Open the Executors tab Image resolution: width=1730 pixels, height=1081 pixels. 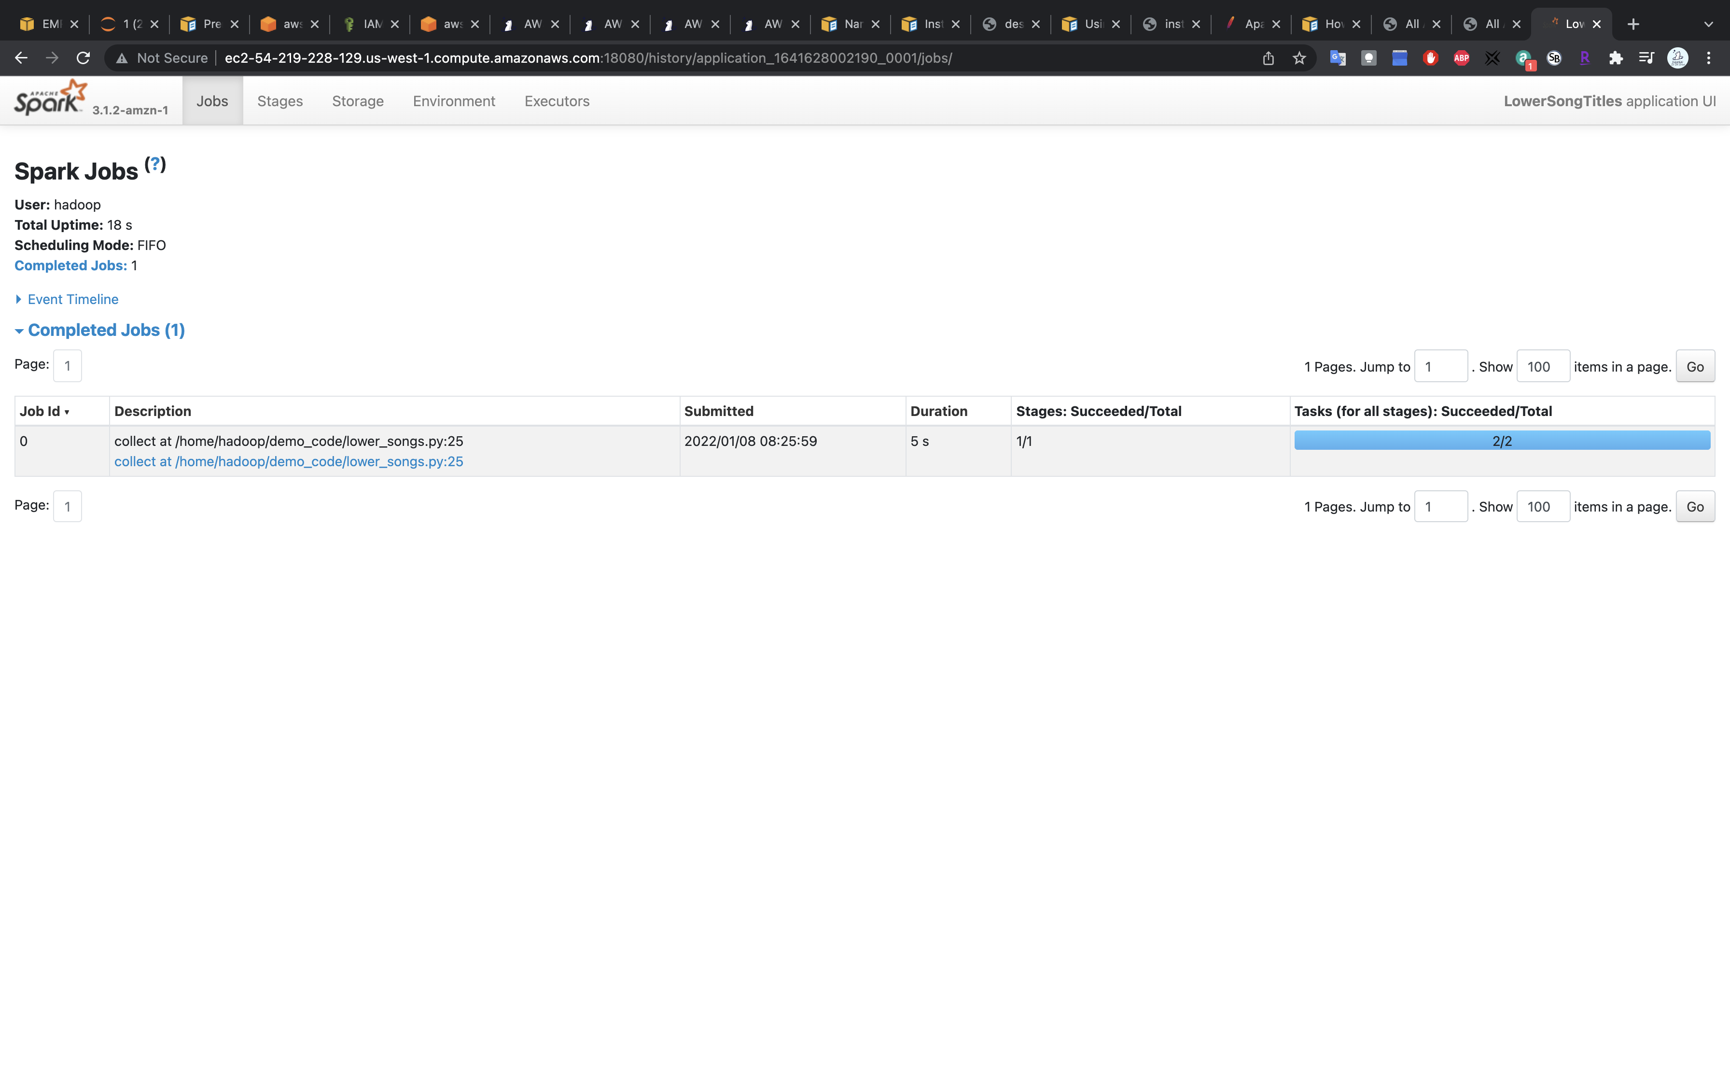coord(556,101)
